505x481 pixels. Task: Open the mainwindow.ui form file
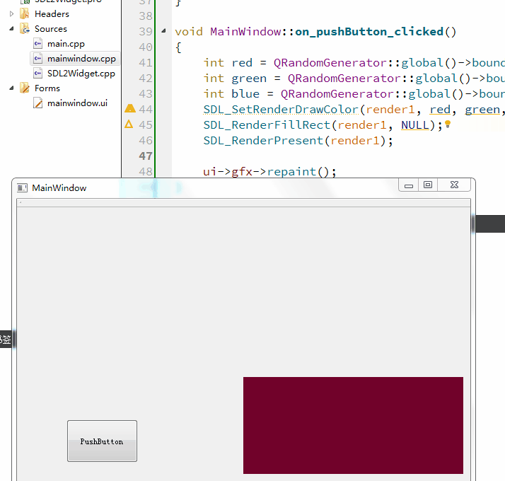(77, 103)
